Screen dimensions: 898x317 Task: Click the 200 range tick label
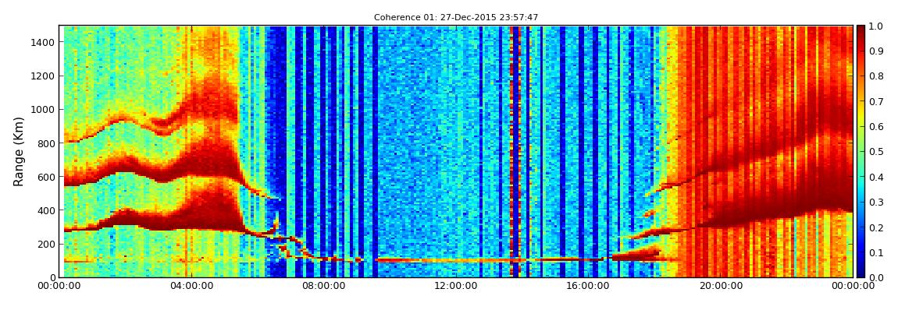46,245
